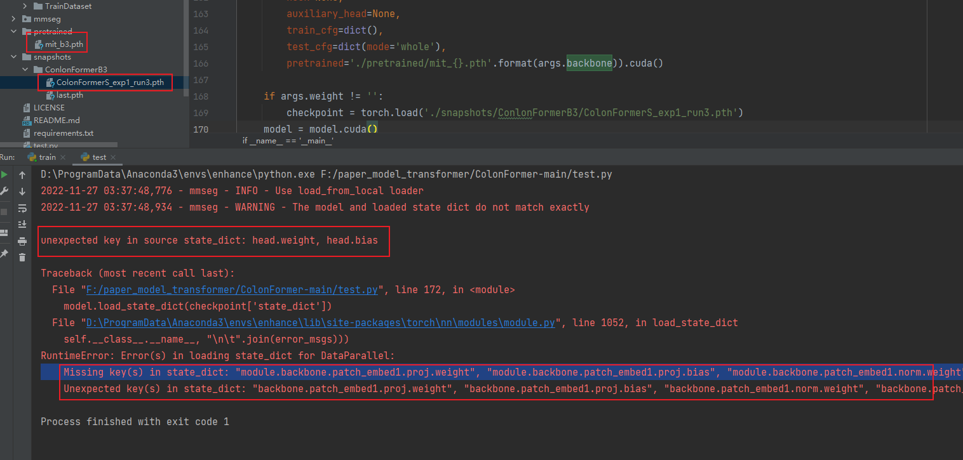Viewport: 963px width, 460px height.
Task: Select the LICENSE file
Action: click(49, 108)
